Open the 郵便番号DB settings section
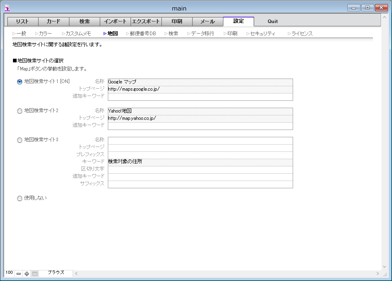Image resolution: width=392 pixels, height=281 pixels. coord(142,34)
